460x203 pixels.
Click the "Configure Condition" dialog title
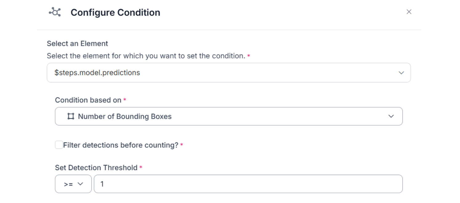point(115,13)
